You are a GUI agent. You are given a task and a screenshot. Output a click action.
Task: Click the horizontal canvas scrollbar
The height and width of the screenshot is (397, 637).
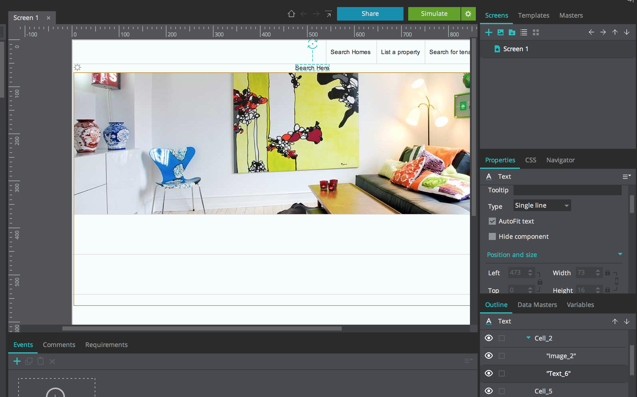(x=202, y=328)
